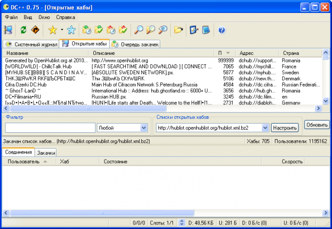Open the Справка menu
This screenshot has height=229, width=332.
(x=65, y=17)
